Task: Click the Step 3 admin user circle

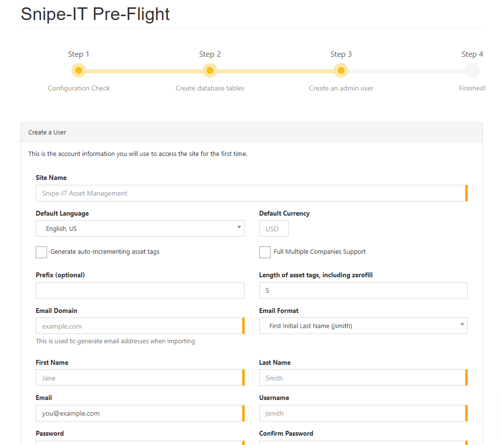Action: tap(341, 71)
